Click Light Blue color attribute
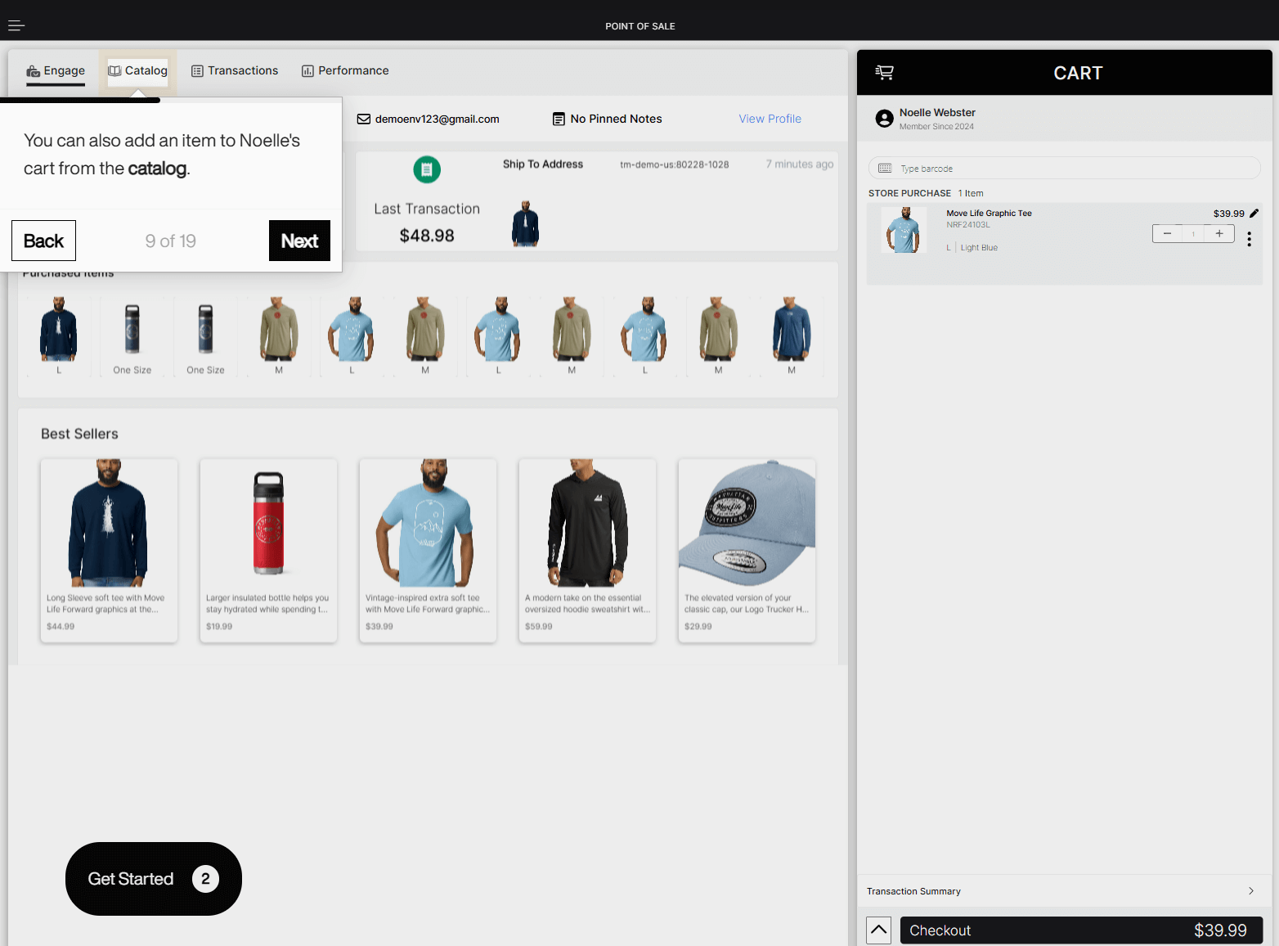Viewport: 1279px width, 946px height. (x=979, y=248)
